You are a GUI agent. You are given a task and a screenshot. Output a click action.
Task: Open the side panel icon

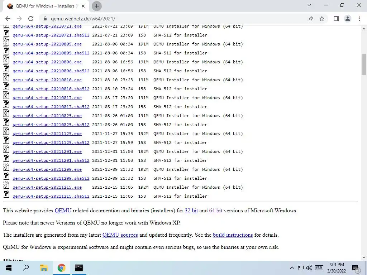coord(336,19)
